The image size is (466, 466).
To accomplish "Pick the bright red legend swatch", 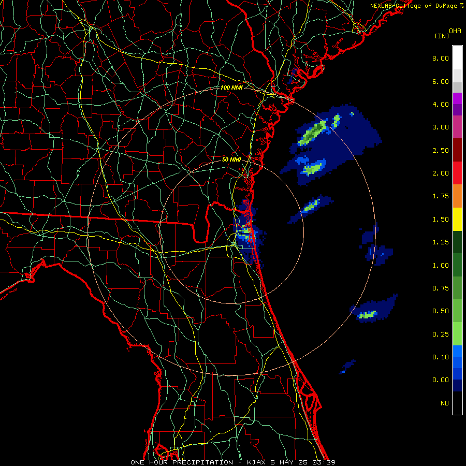I will click(457, 173).
